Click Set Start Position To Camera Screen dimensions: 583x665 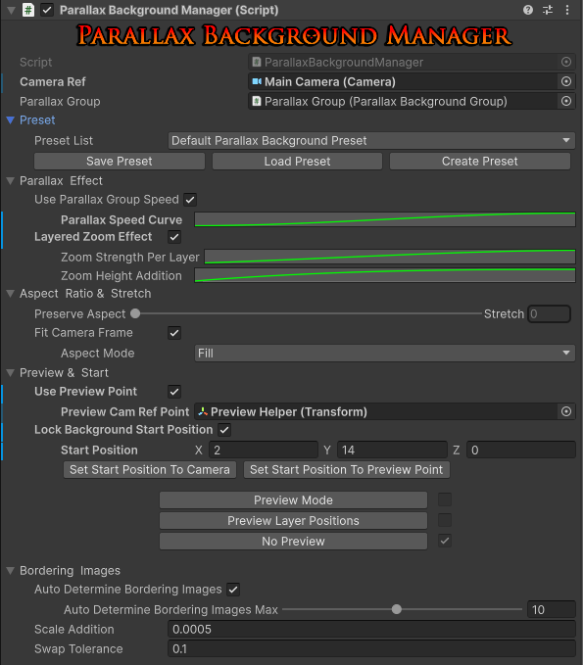click(x=150, y=470)
